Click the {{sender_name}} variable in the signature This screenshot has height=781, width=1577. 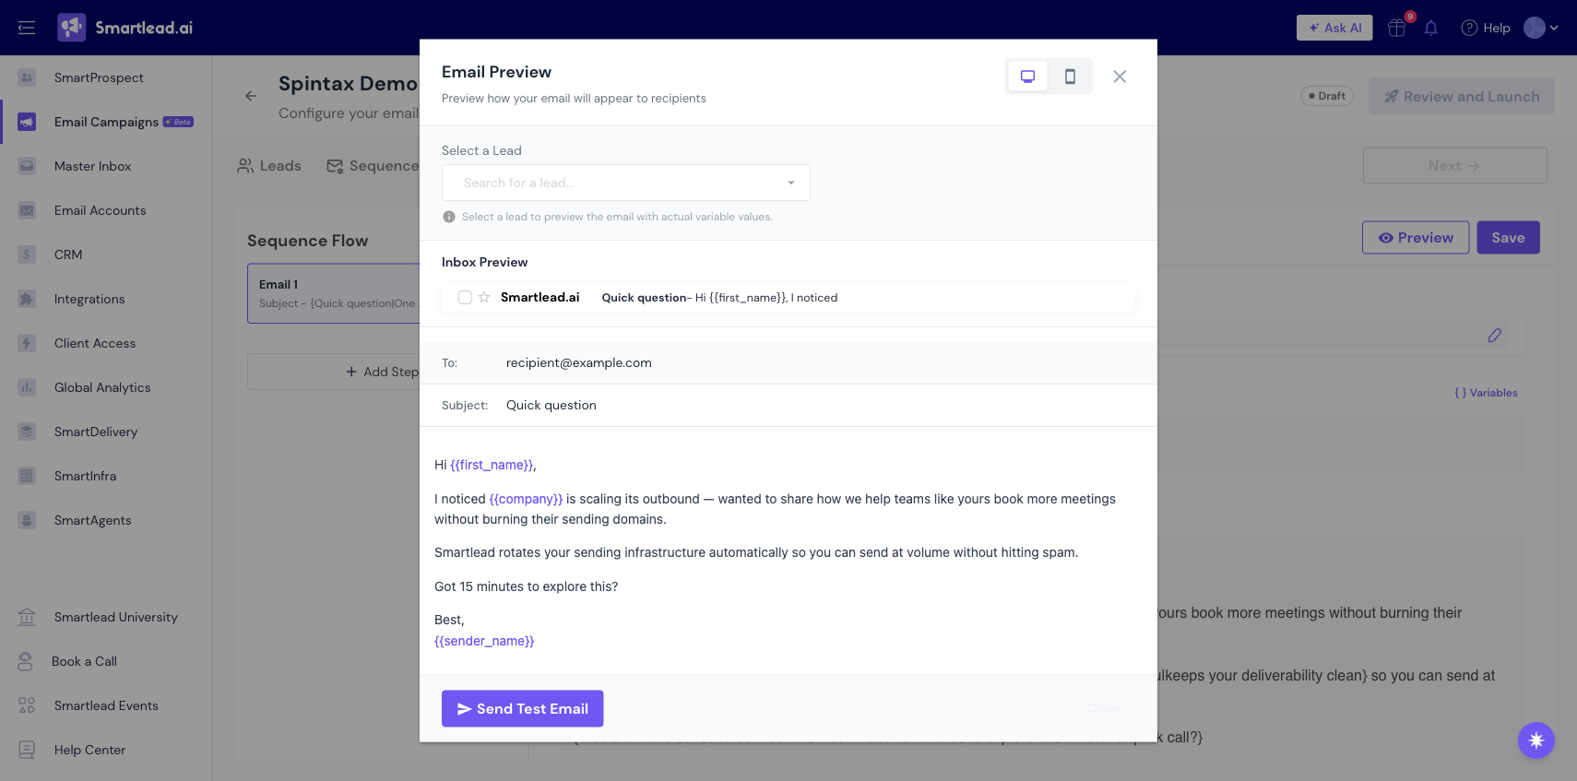(x=484, y=642)
